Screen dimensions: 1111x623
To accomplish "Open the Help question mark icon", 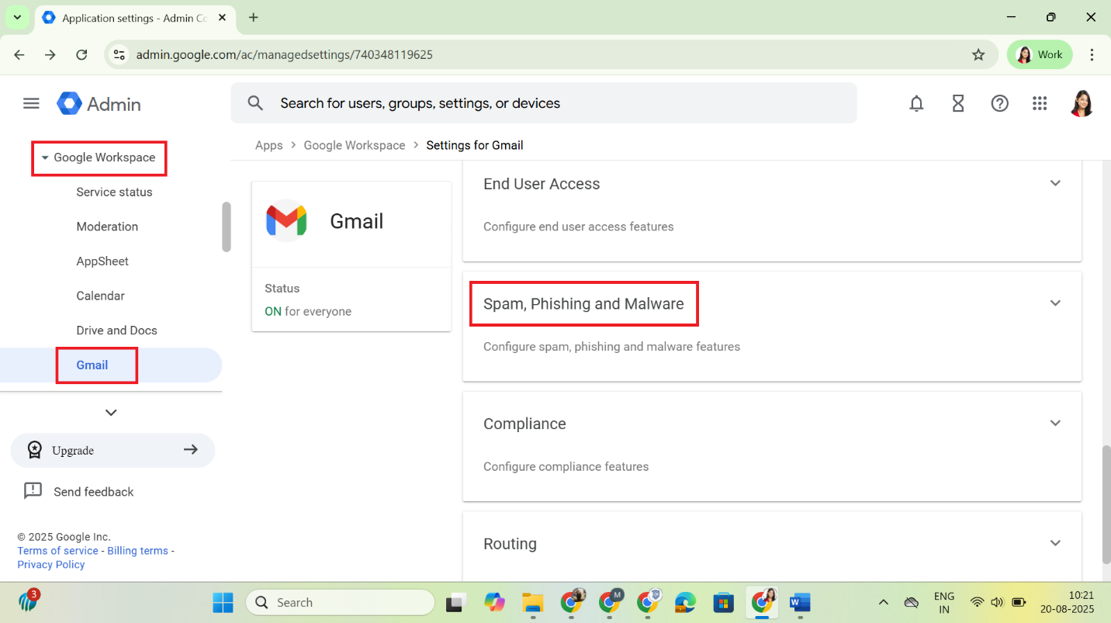I will click(x=1000, y=103).
